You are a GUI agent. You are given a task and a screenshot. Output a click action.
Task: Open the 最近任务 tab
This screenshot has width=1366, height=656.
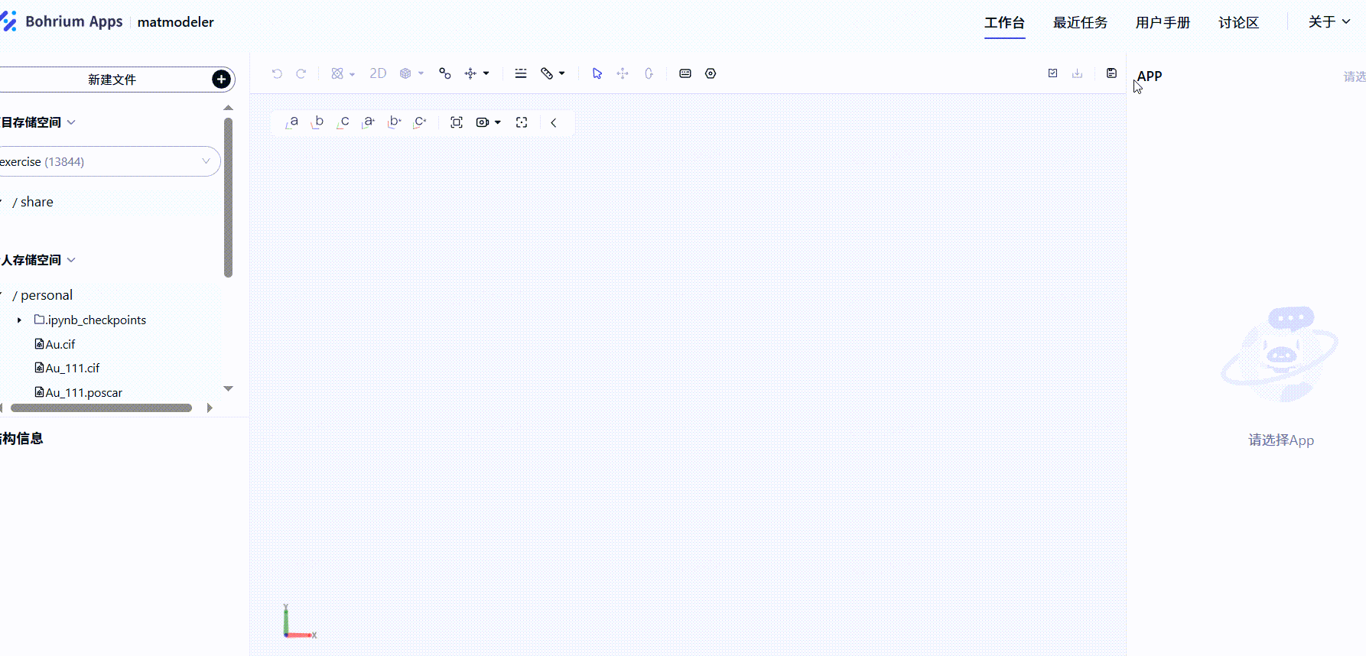(1080, 22)
